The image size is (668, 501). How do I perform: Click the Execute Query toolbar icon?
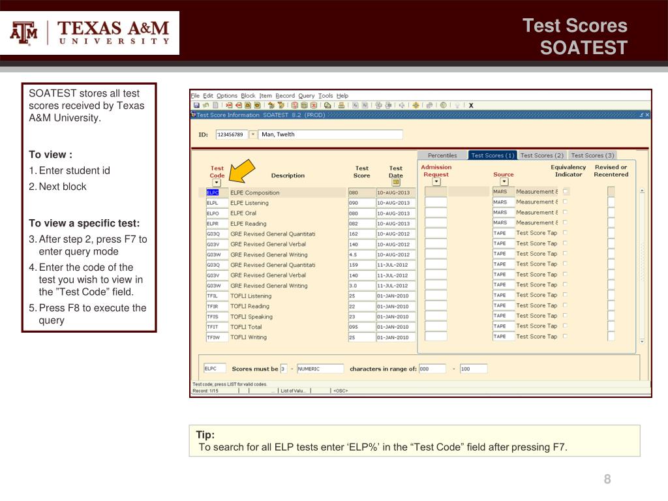pyautogui.click(x=304, y=105)
